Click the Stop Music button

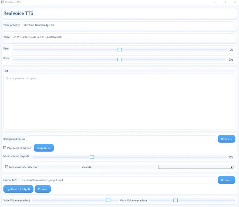[x=44, y=148]
